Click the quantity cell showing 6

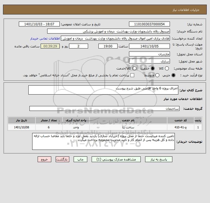[49, 127]
